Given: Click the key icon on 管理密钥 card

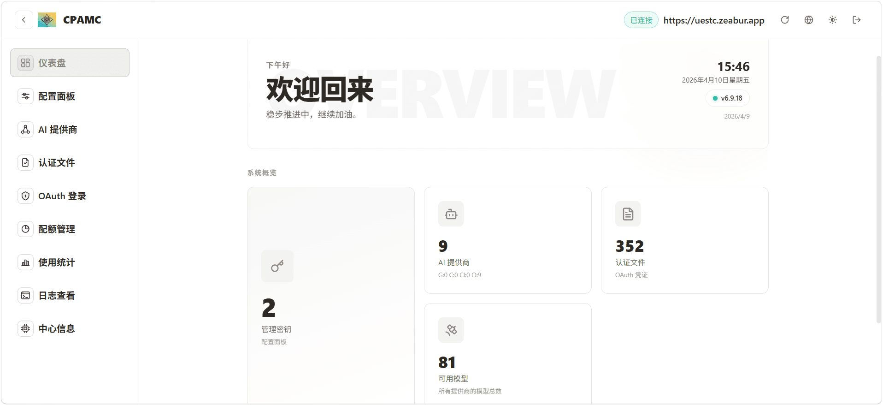Looking at the screenshot, I should [x=277, y=266].
